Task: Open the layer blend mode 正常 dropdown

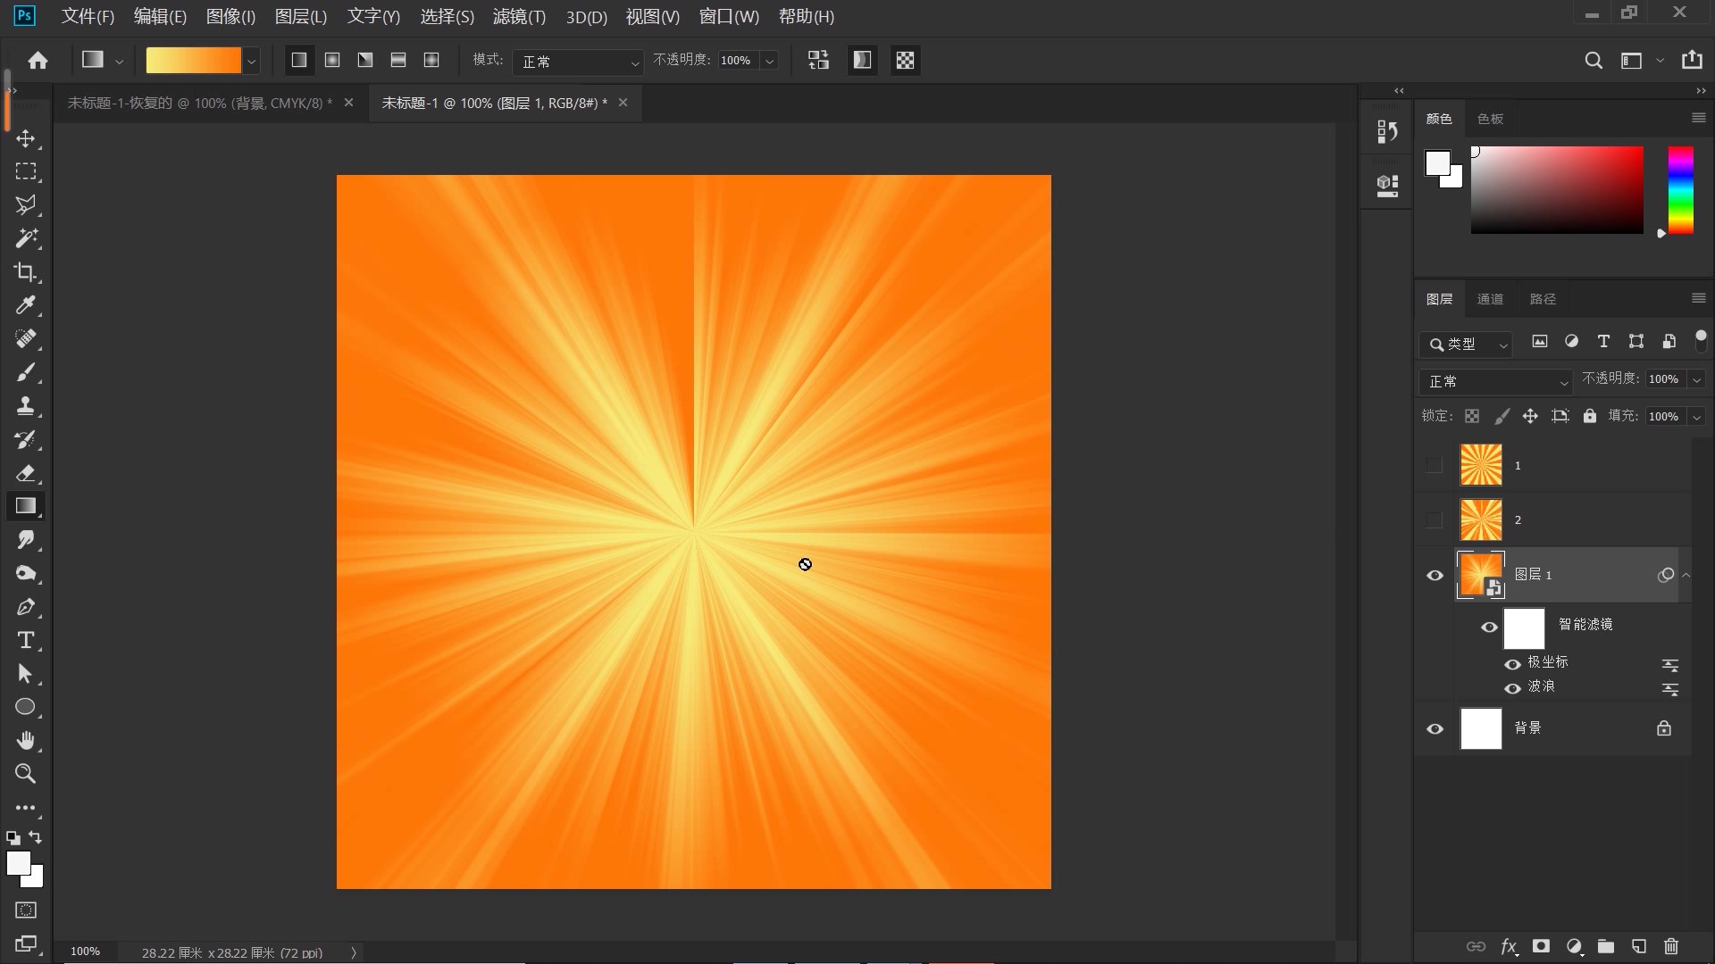Action: coord(1494,381)
